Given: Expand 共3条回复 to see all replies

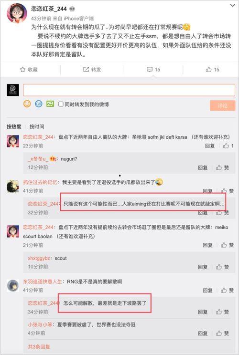Looking at the screenshot, I should 39,346.
